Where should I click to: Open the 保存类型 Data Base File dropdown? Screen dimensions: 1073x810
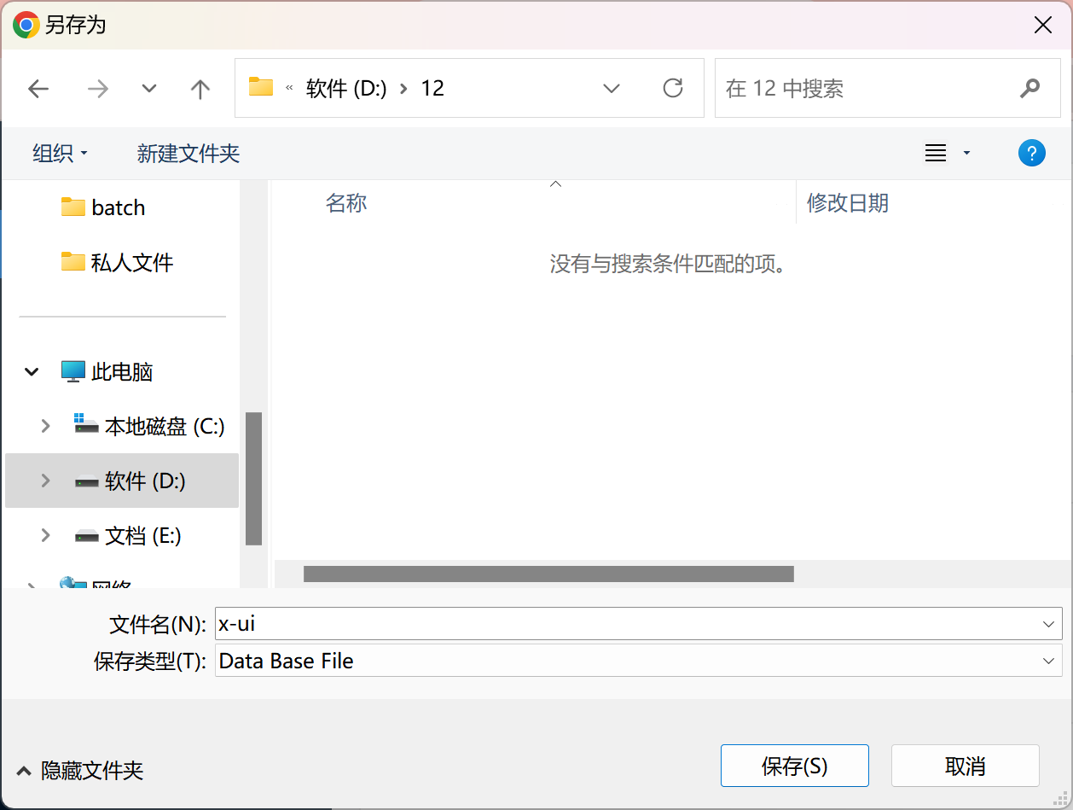pos(638,661)
